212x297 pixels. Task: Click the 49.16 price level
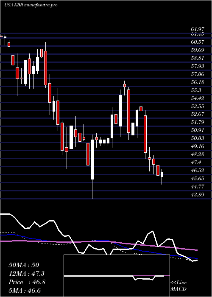point(198,146)
